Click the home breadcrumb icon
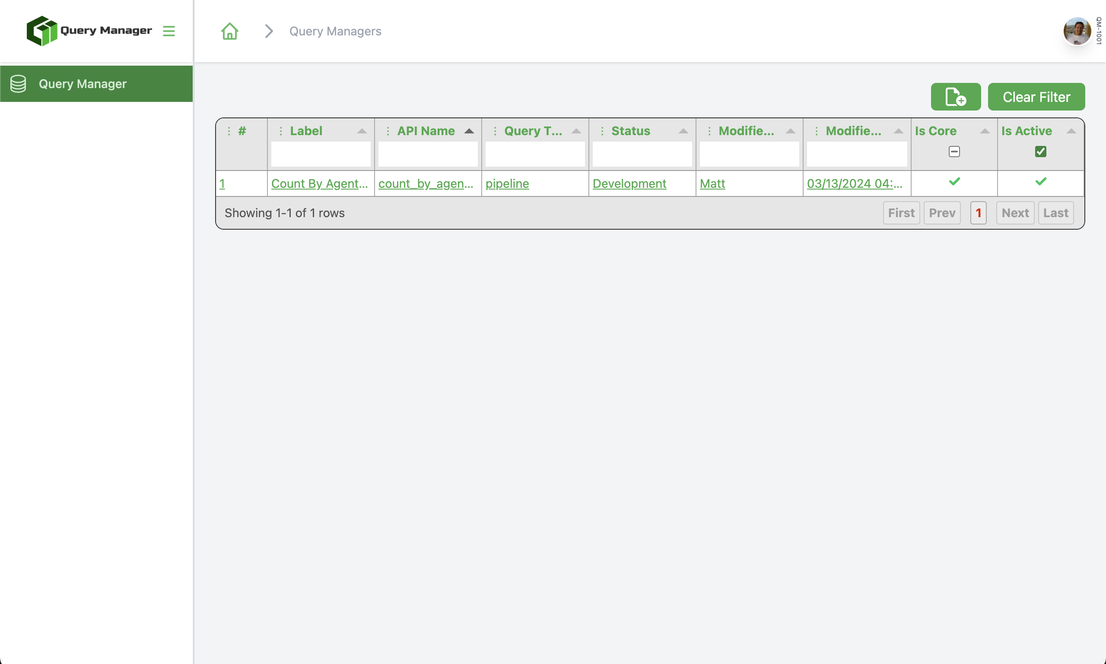The image size is (1106, 664). [x=229, y=31]
